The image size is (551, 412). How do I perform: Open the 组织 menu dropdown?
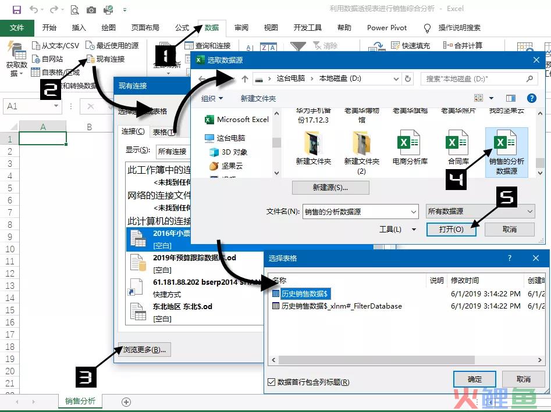tap(212, 99)
